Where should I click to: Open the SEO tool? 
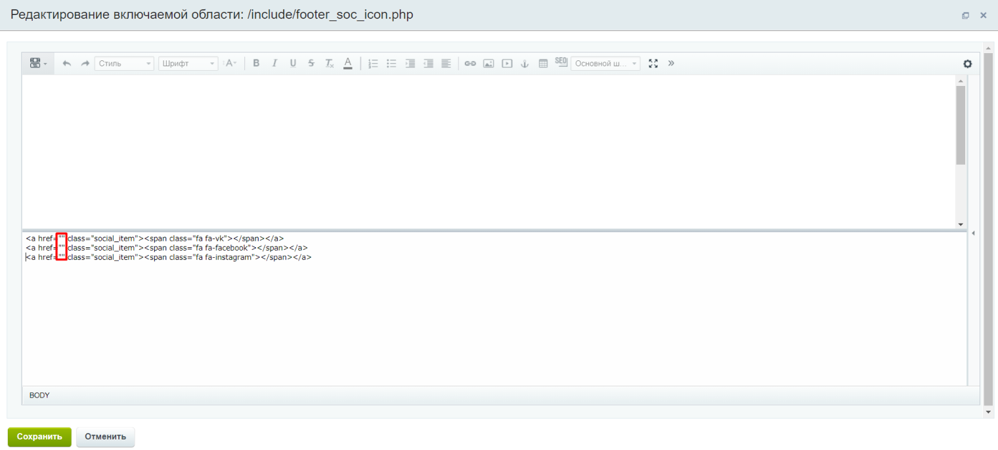click(561, 62)
